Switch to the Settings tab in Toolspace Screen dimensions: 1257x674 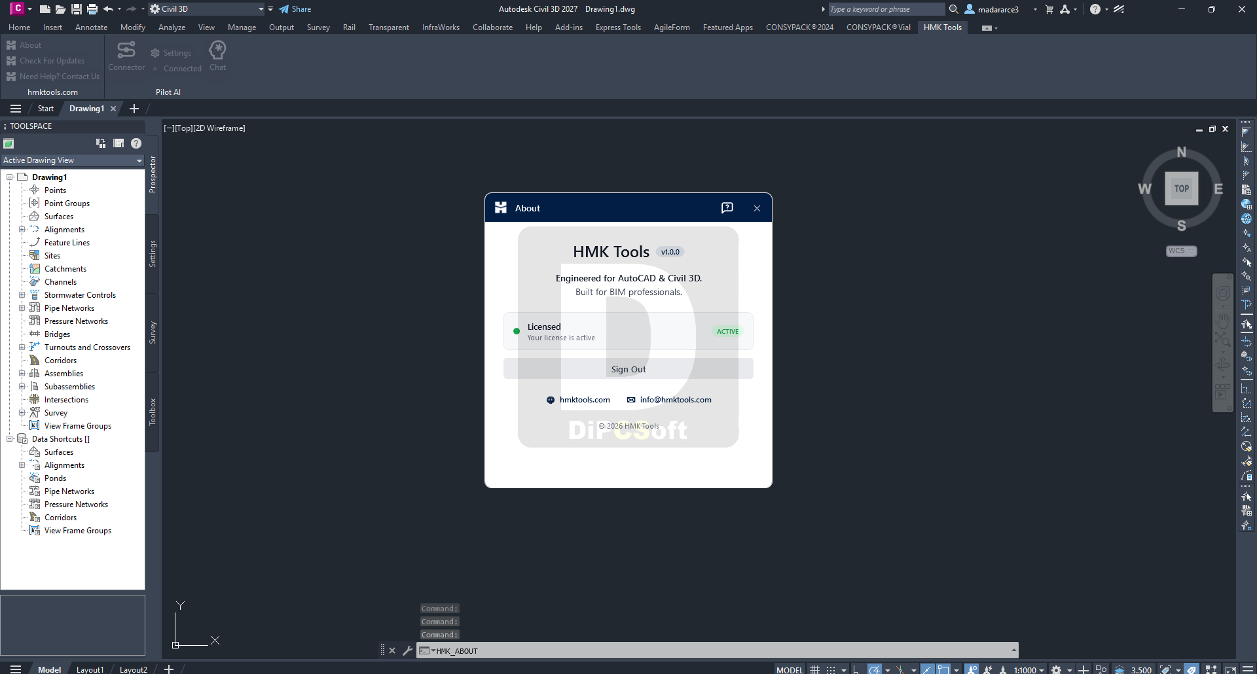tap(153, 253)
